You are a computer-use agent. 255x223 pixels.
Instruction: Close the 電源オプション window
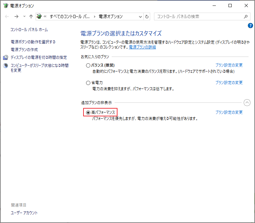246,5
